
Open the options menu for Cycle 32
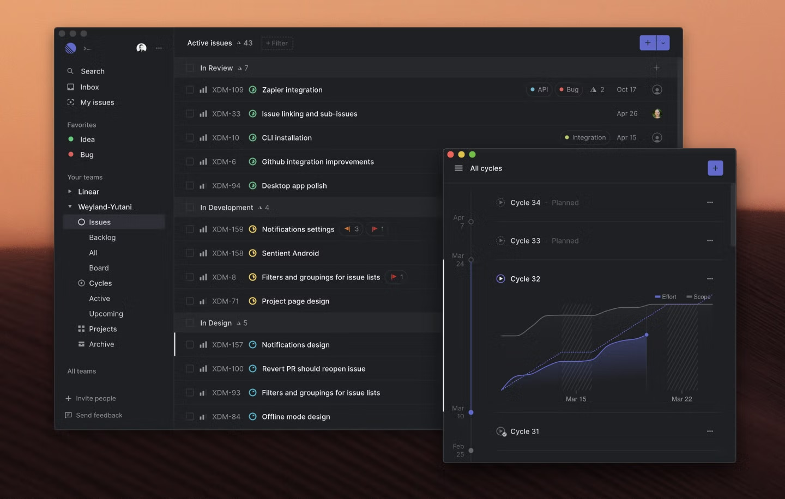(x=710, y=278)
